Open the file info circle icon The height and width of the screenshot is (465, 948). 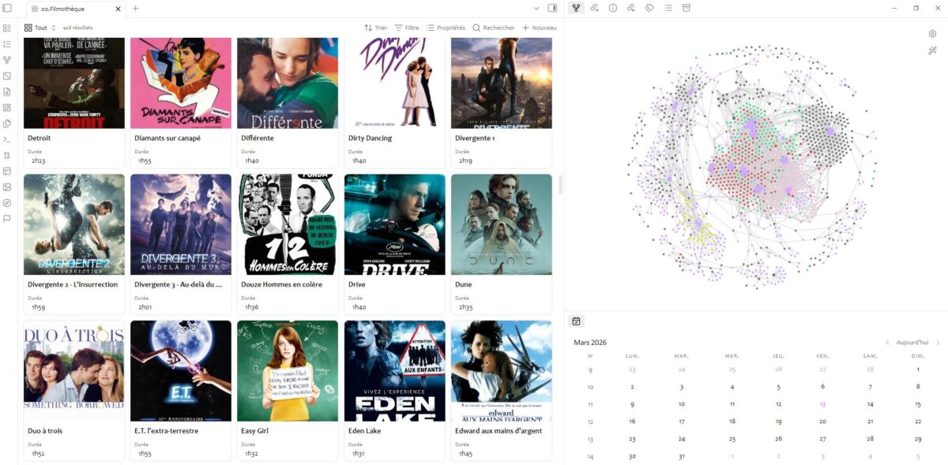[613, 8]
